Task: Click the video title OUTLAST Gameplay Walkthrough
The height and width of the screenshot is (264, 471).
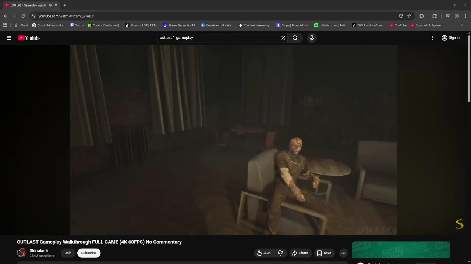Action: click(99, 242)
